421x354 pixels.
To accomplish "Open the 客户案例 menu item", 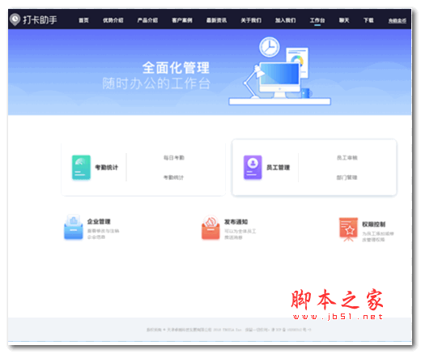I will tap(182, 20).
